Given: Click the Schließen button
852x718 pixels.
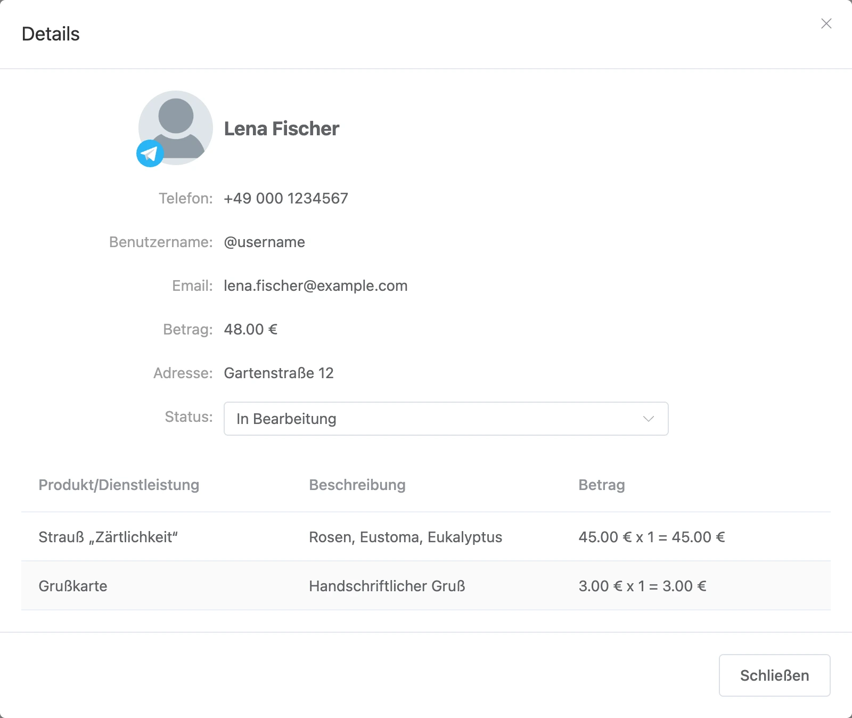Looking at the screenshot, I should (774, 675).
